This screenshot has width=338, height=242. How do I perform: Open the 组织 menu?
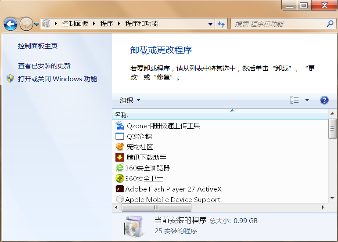pyautogui.click(x=130, y=100)
